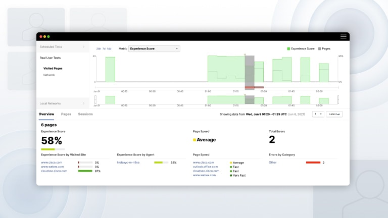Screen dimensions: 388x218
Task: Expand the Scheduled Tests section
Action: coord(63,47)
